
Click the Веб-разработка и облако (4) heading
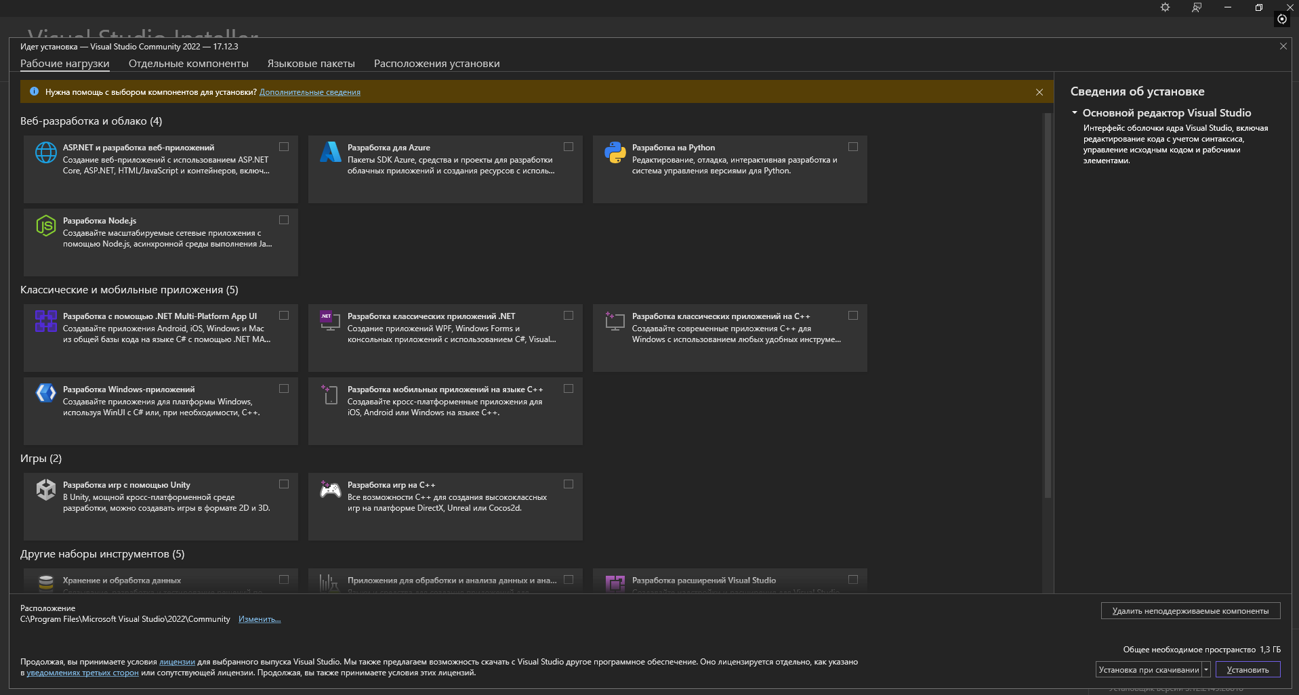coord(91,121)
